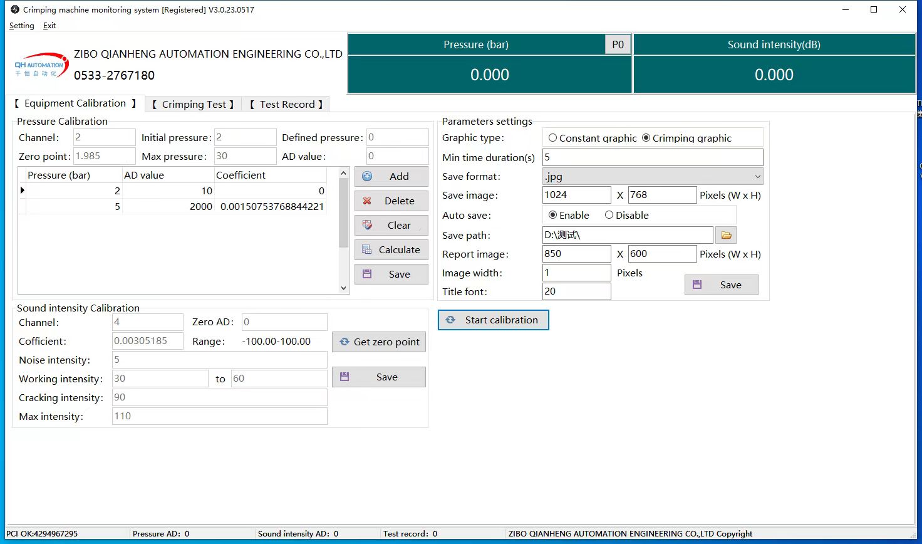Select the Constant graphic radio button
Image resolution: width=922 pixels, height=544 pixels.
pos(552,138)
